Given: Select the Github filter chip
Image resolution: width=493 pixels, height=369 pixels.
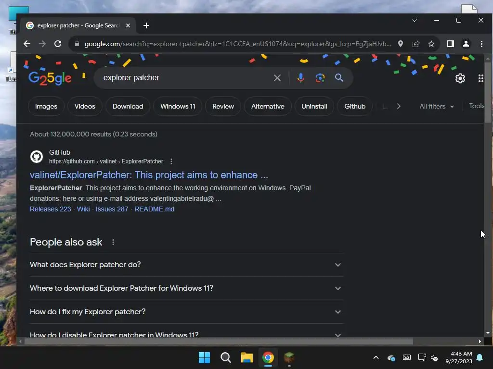Looking at the screenshot, I should 355,106.
